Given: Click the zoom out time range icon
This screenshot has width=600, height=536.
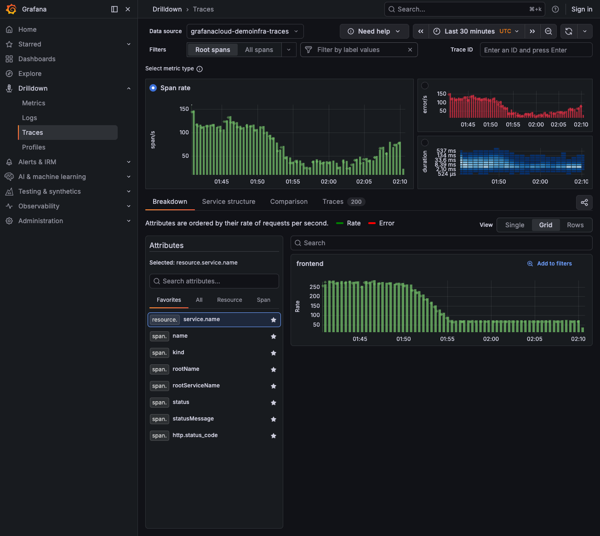Looking at the screenshot, I should coord(549,31).
